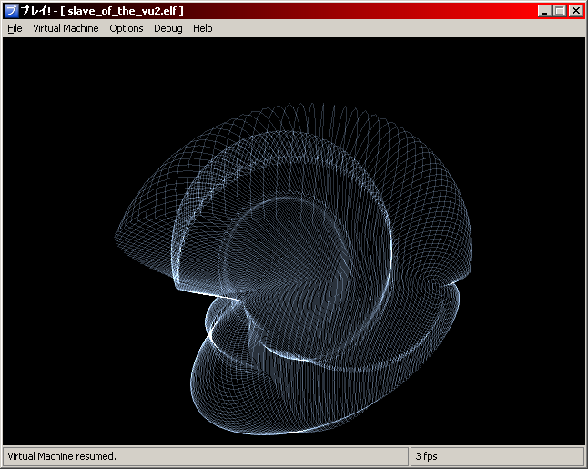
Task: Show the Help menu
Action: pyautogui.click(x=203, y=28)
